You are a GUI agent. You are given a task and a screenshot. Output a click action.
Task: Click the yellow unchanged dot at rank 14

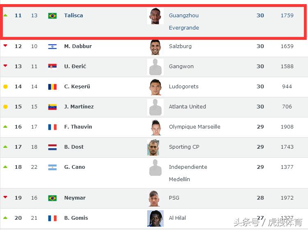point(5,87)
